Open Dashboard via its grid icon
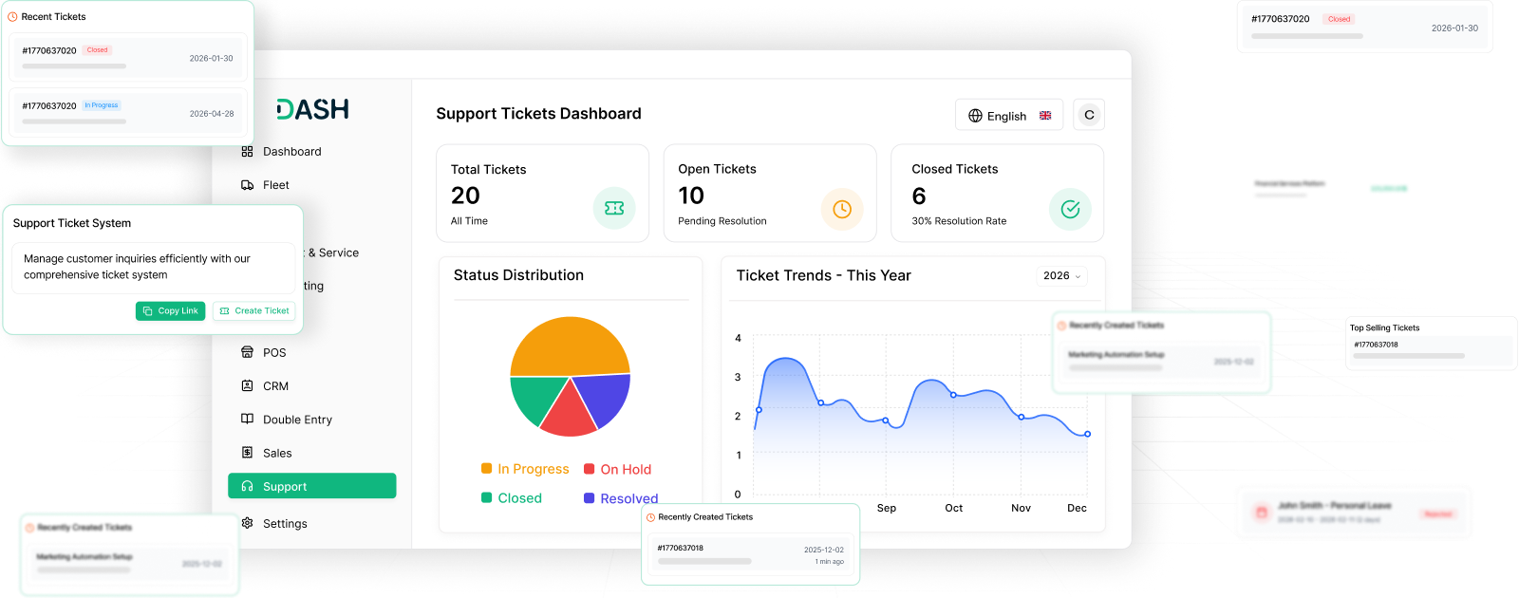Screen dimensions: 1519x598 tap(247, 152)
